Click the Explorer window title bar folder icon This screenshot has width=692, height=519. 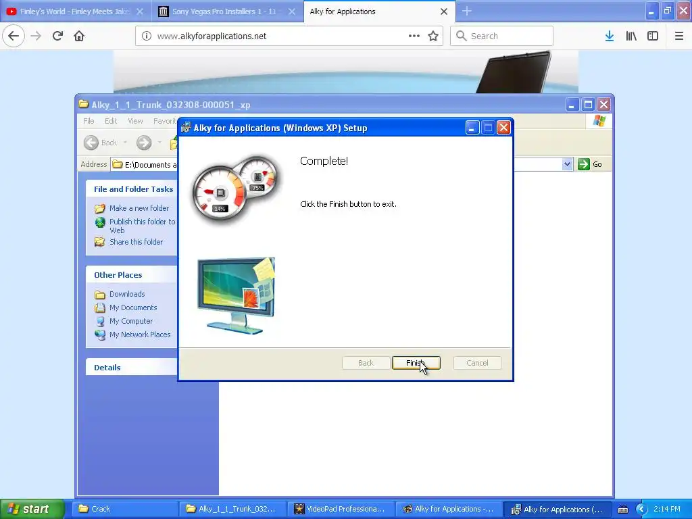click(83, 104)
